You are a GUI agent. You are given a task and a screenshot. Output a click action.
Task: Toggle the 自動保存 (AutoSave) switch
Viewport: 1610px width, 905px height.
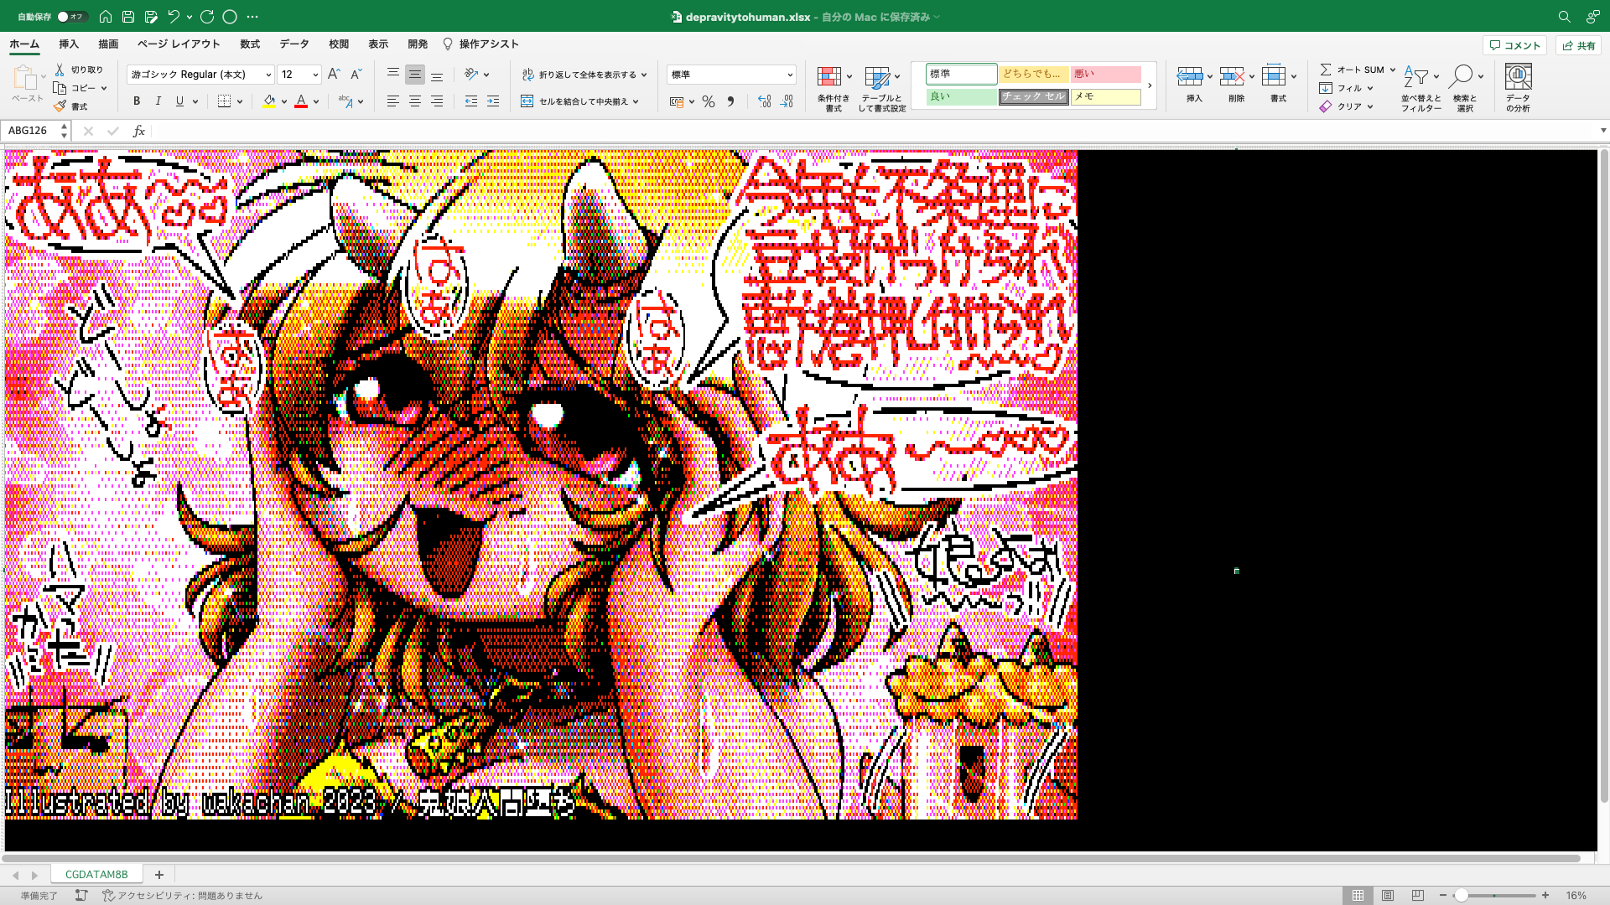(x=71, y=17)
